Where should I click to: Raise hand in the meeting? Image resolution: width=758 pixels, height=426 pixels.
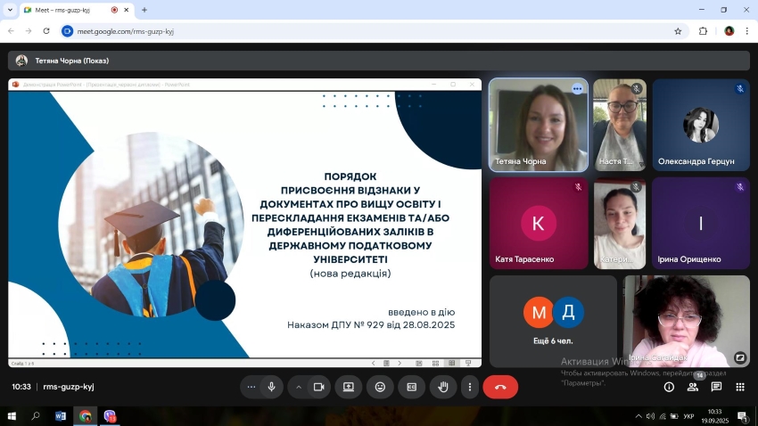click(x=442, y=387)
